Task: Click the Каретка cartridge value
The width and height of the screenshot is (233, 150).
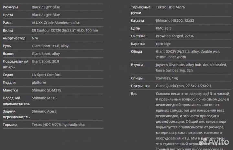Action: click(163, 44)
